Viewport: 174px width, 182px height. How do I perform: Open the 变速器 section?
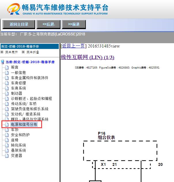[x=16, y=156]
